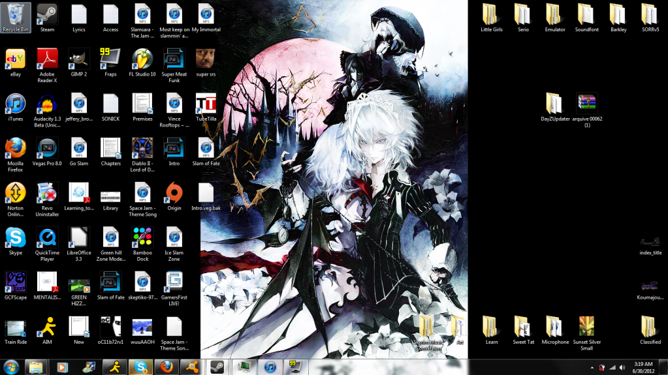
Task: Open the Skyrim Music Conversion folder
Action: 428,333
